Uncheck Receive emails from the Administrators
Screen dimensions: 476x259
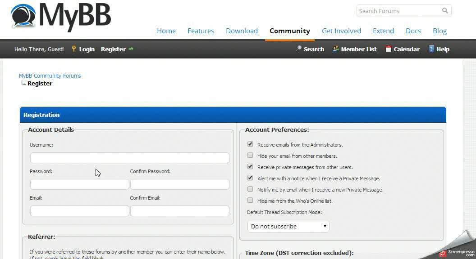pyautogui.click(x=250, y=144)
